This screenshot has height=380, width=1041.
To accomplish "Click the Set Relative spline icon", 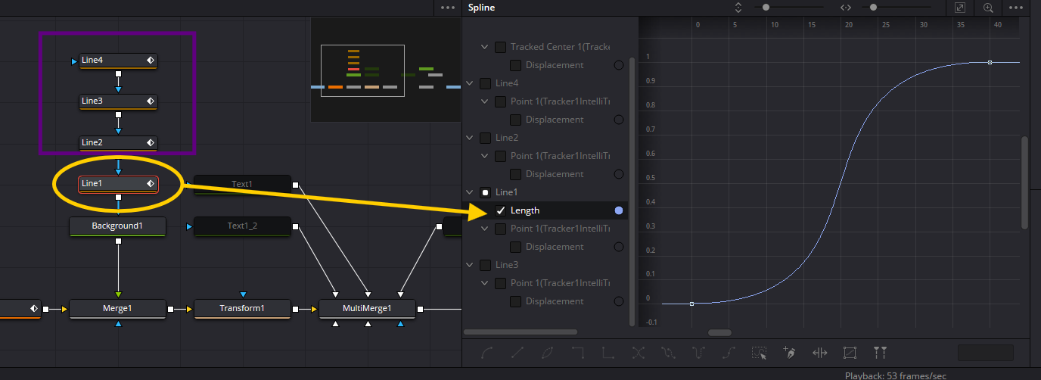I will click(729, 353).
